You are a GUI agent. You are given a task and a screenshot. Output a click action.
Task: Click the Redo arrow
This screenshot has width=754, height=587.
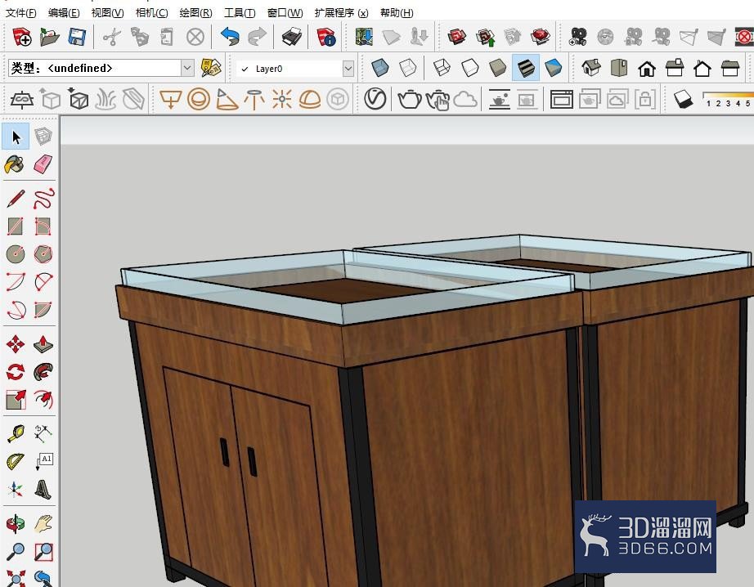pos(258,37)
